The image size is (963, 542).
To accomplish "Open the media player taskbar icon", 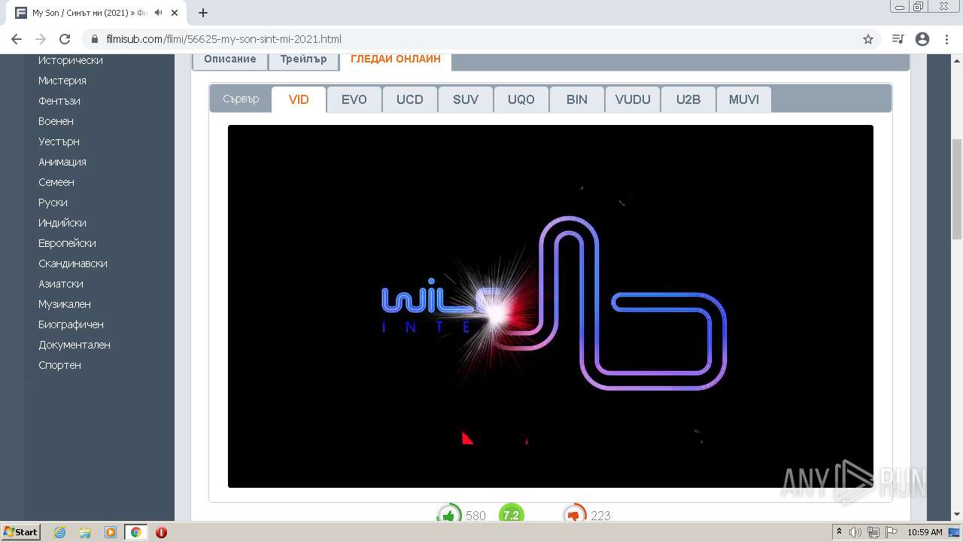I will pos(111,532).
